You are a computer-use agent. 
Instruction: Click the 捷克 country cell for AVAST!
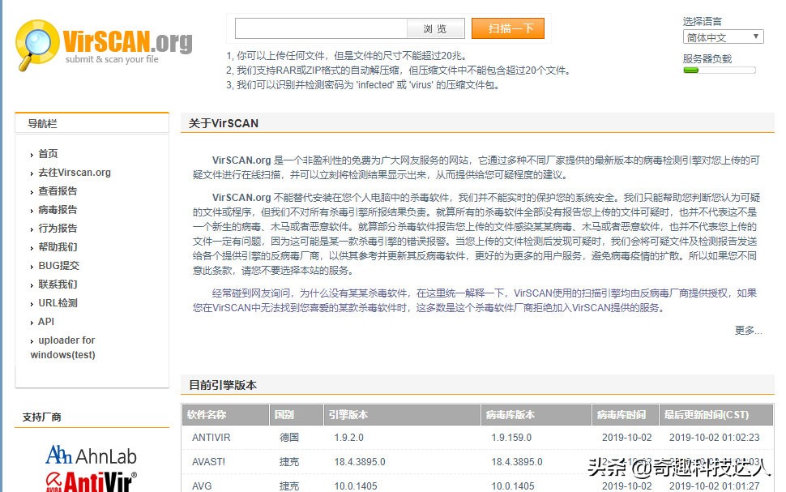(289, 462)
